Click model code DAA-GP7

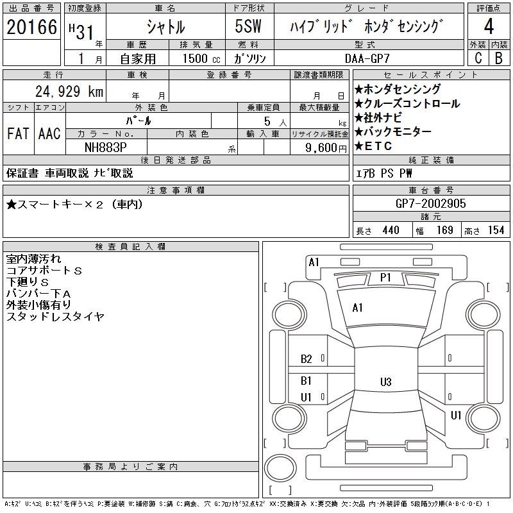point(367,58)
